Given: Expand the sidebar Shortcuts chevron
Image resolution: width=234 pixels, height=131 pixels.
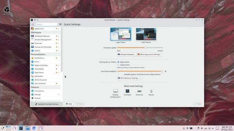Looking at the screenshot, I should (x=58, y=43).
